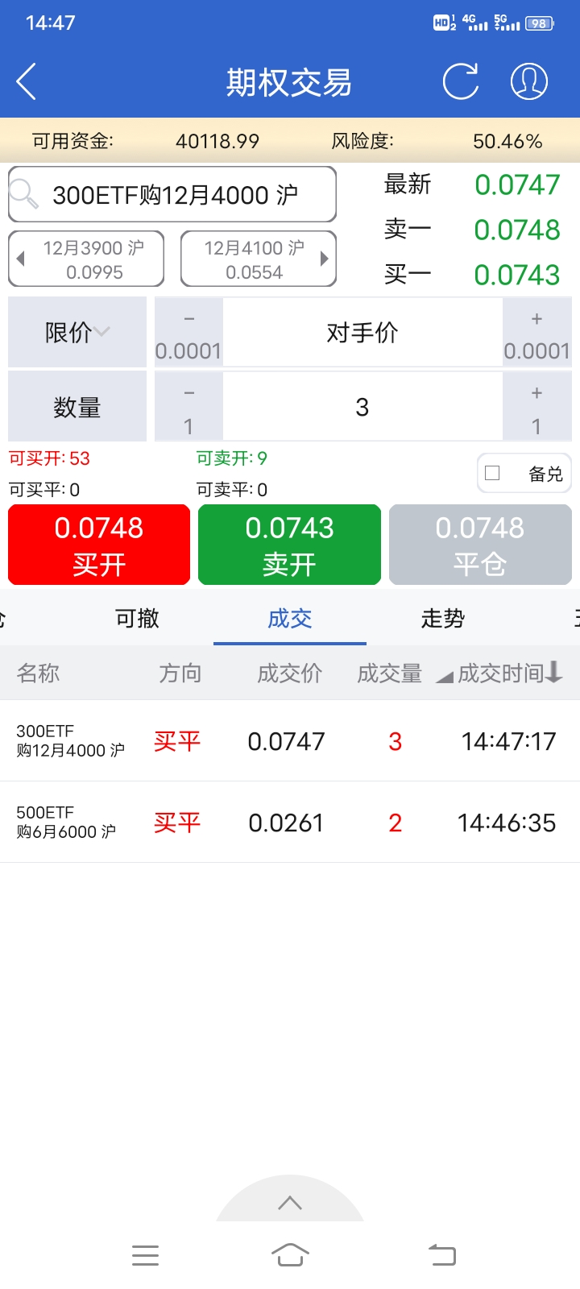Open the 限价 order type dropdown
This screenshot has width=580, height=1289.
77,332
